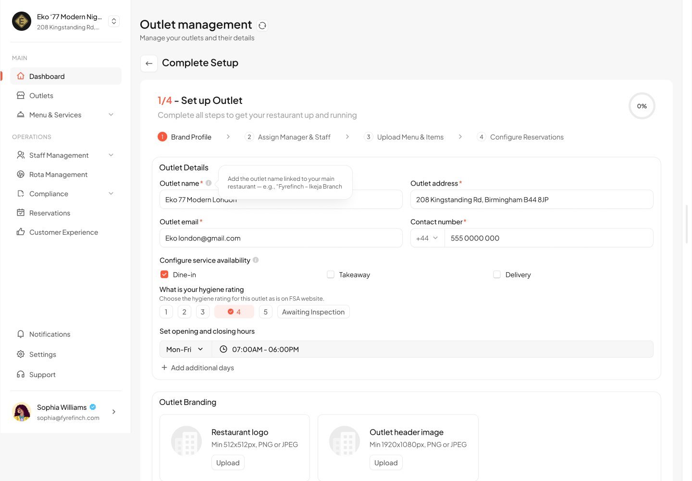Click the Support headset icon
The image size is (692, 481).
(21, 374)
